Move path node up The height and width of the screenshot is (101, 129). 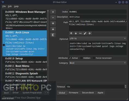click(x=71, y=33)
